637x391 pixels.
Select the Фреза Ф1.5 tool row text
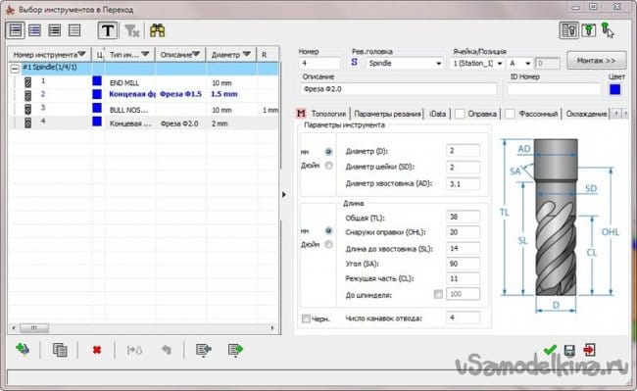tap(180, 94)
